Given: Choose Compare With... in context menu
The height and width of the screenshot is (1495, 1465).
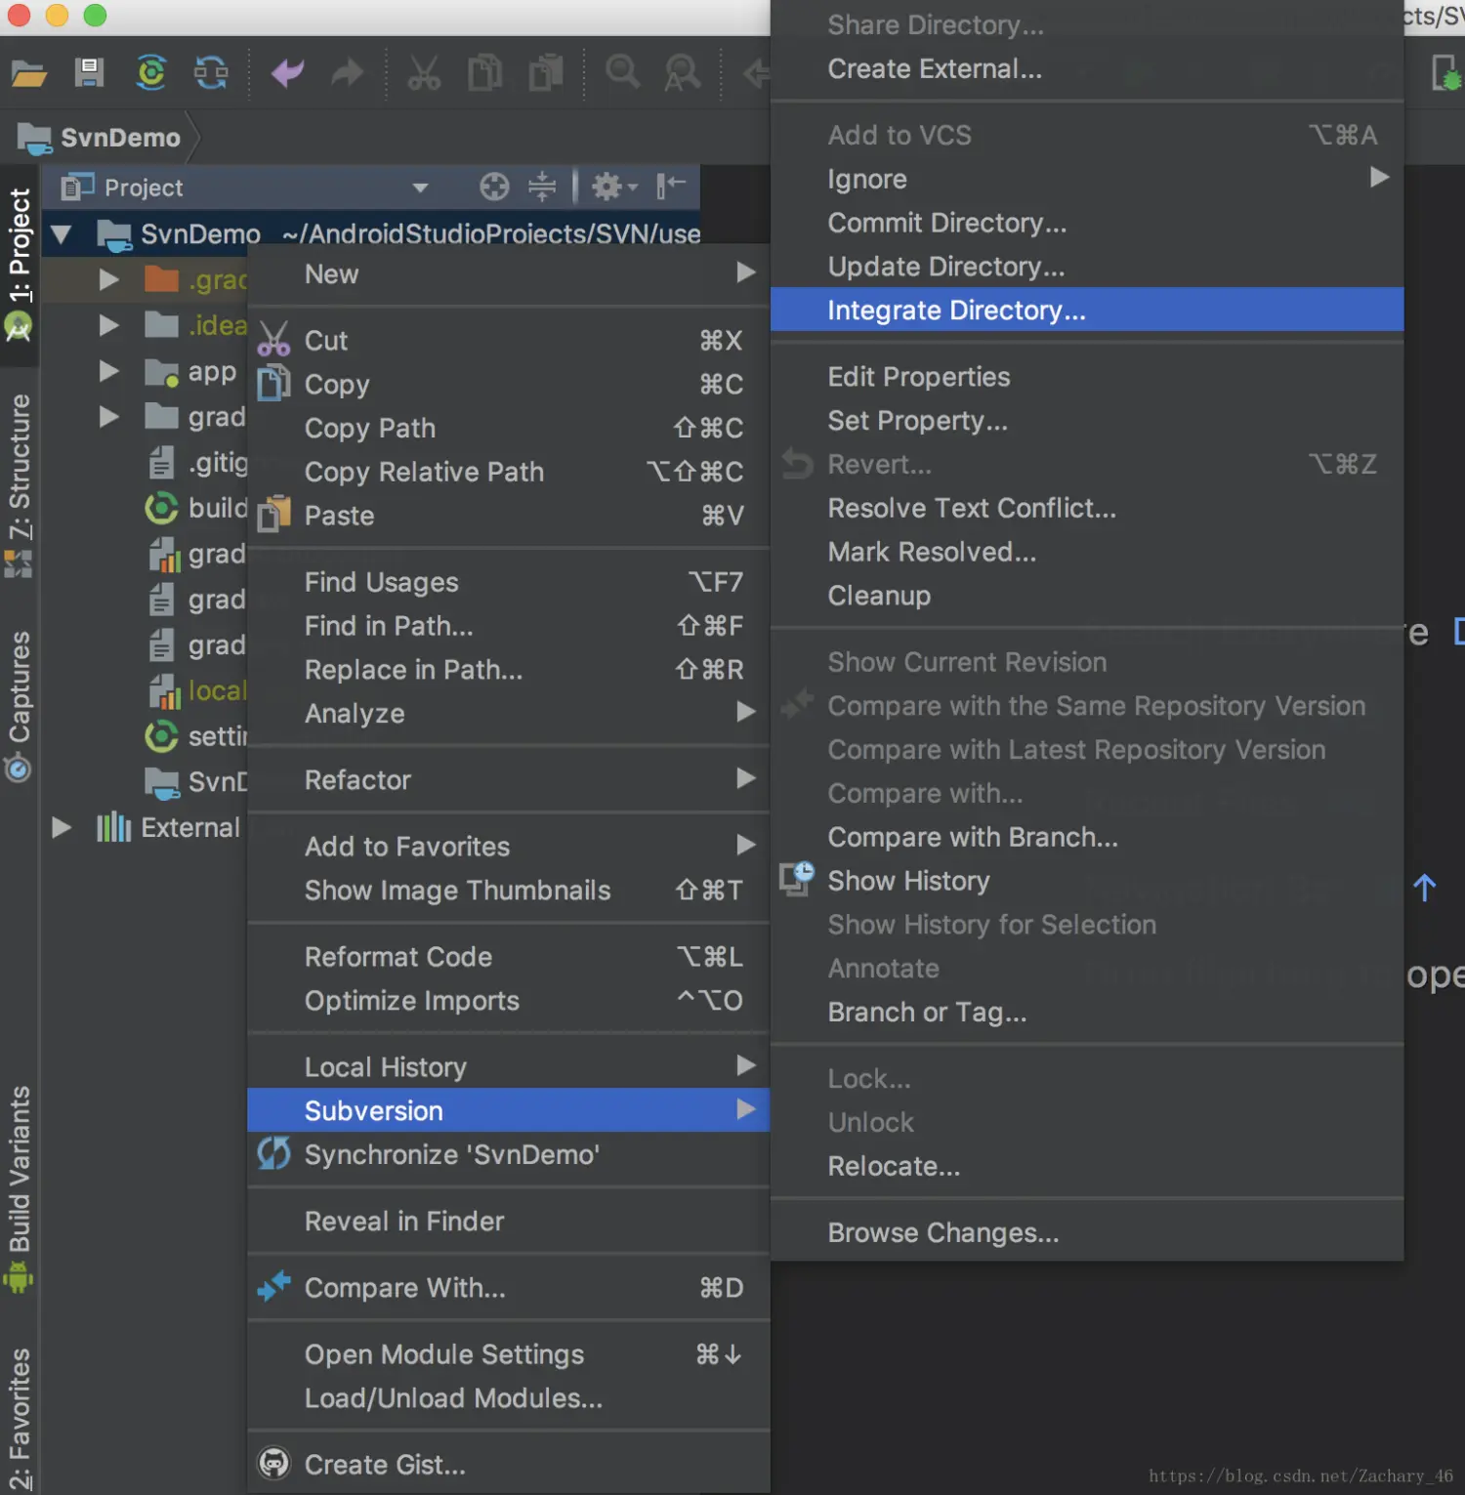Looking at the screenshot, I should click(508, 1288).
